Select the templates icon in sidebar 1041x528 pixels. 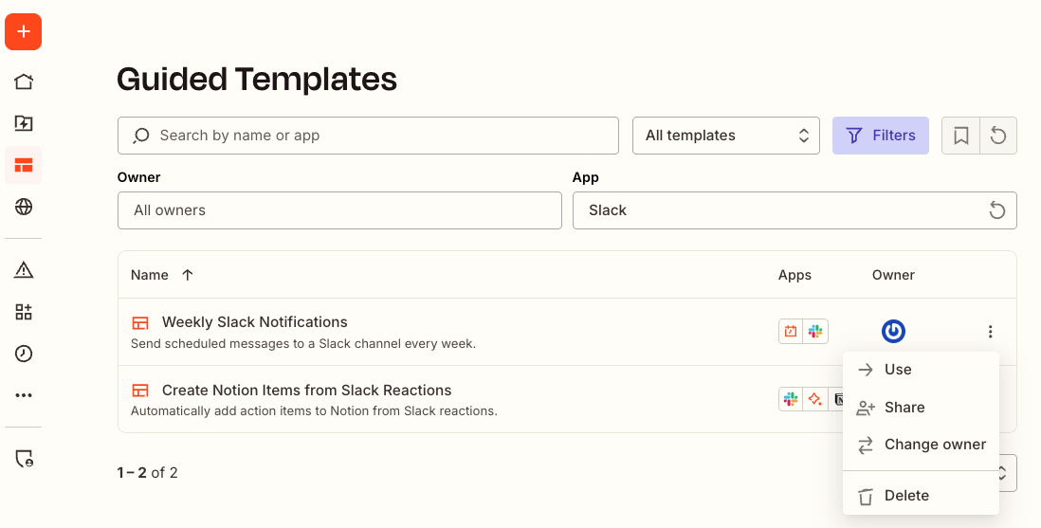[24, 165]
